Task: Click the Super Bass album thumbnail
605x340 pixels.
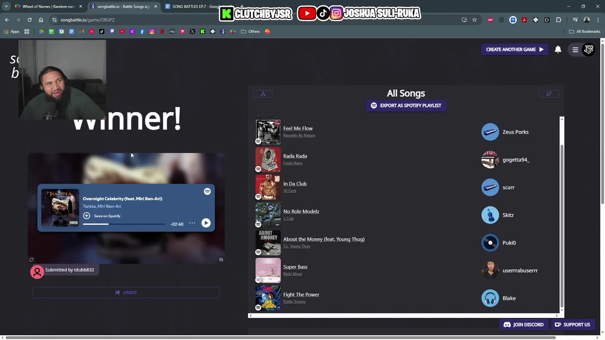Action: coord(268,271)
